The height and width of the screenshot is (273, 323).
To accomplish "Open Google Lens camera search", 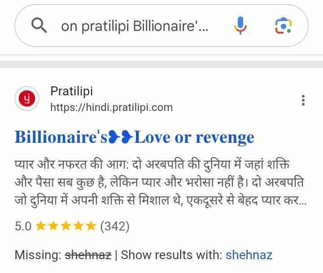I will coord(284,26).
